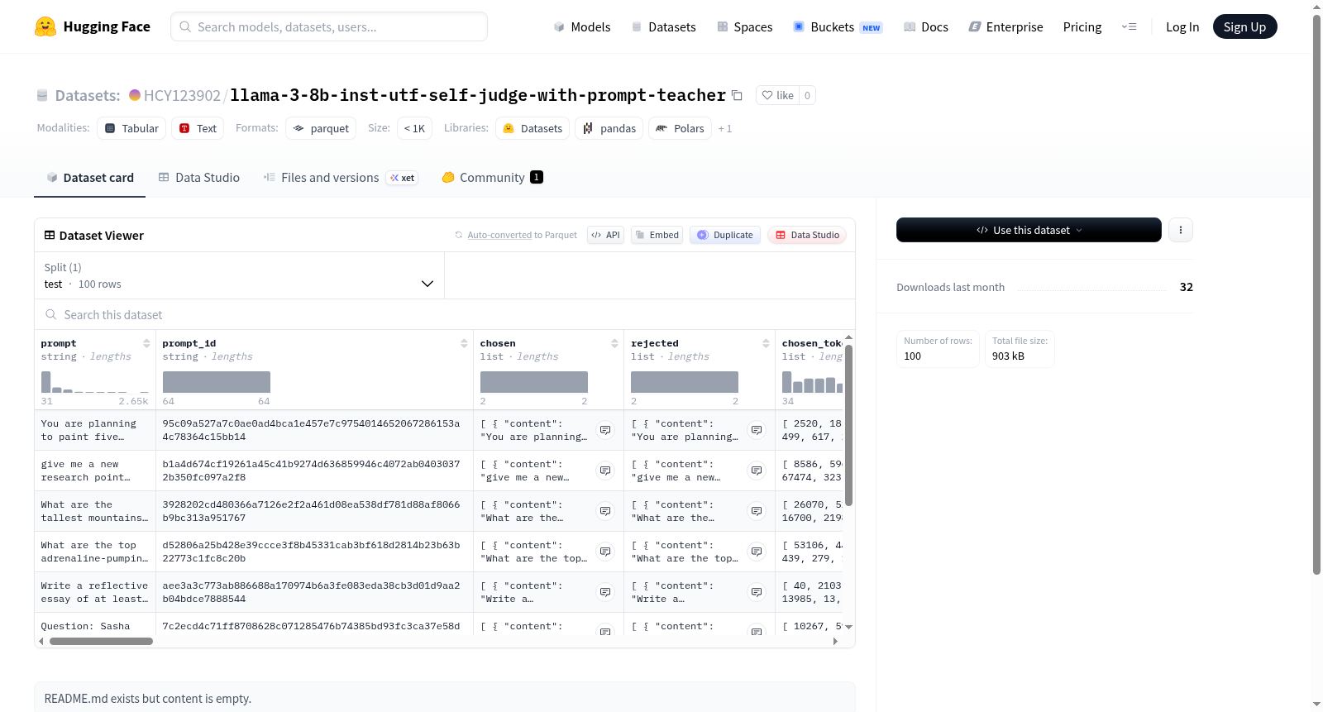Go to Datasets in the top navigation
Screen dimensions: 1323x712
tap(664, 26)
